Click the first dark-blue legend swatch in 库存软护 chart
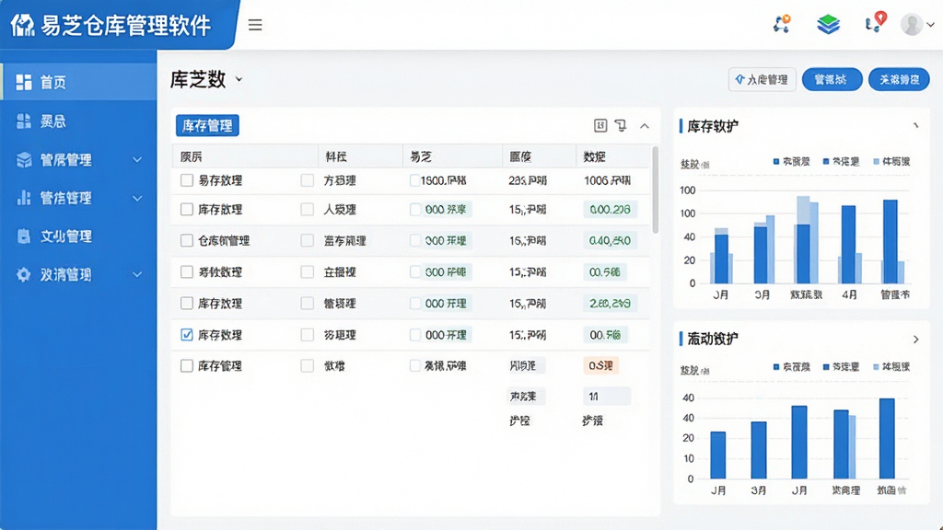 [x=776, y=161]
